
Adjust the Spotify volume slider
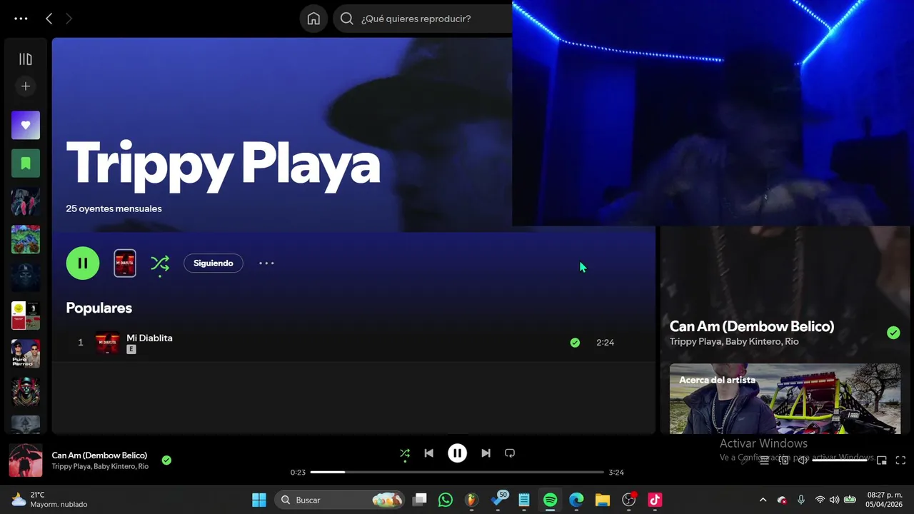(x=840, y=460)
